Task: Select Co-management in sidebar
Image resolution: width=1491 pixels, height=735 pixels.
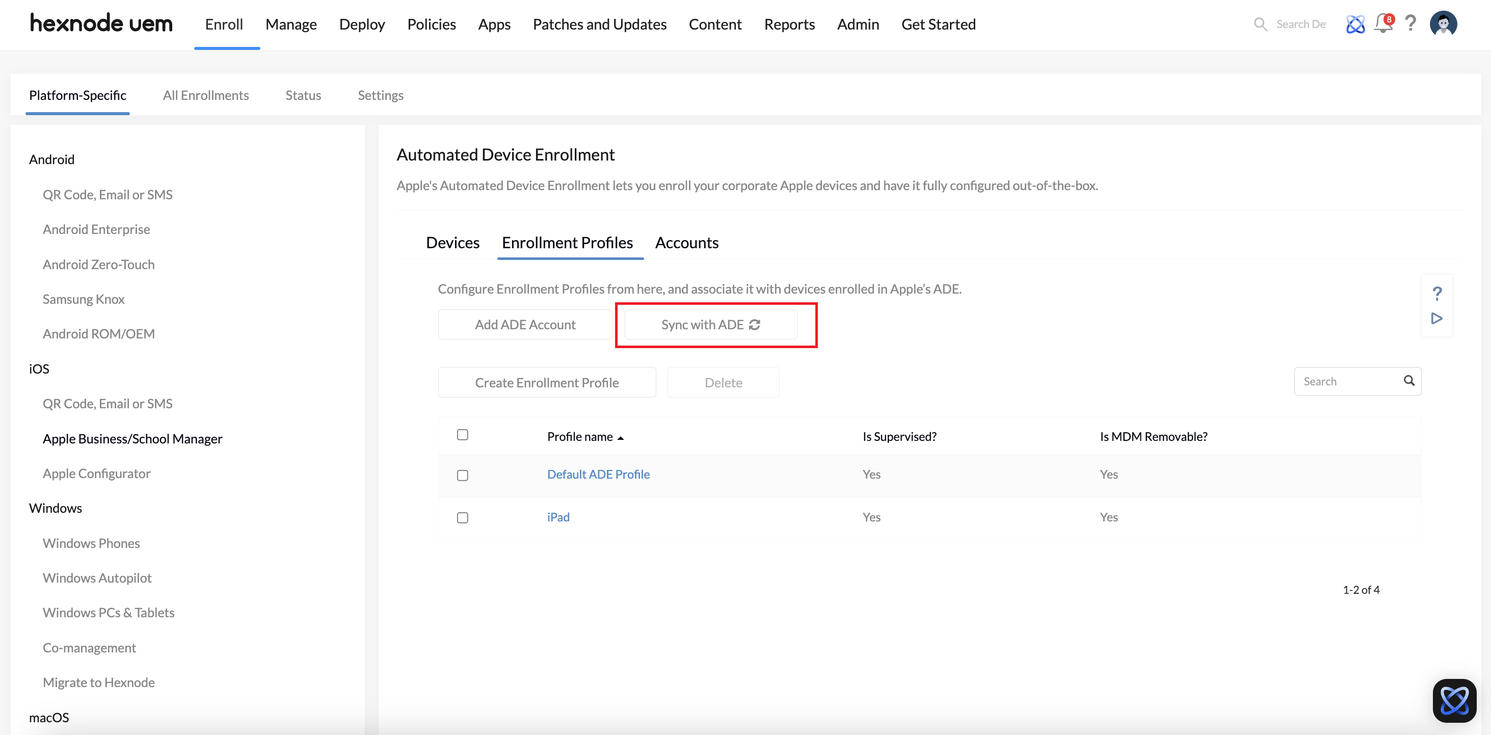Action: pos(89,648)
